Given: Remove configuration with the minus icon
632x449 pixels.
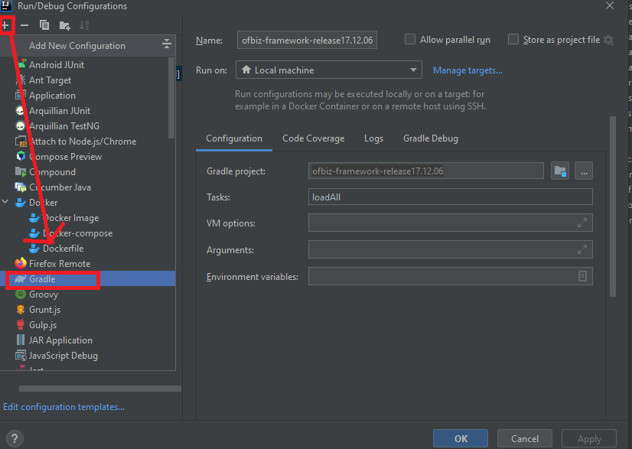Looking at the screenshot, I should (x=24, y=25).
